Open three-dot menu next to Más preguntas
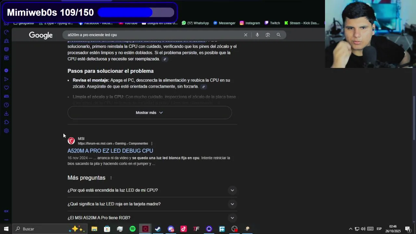 111,178
